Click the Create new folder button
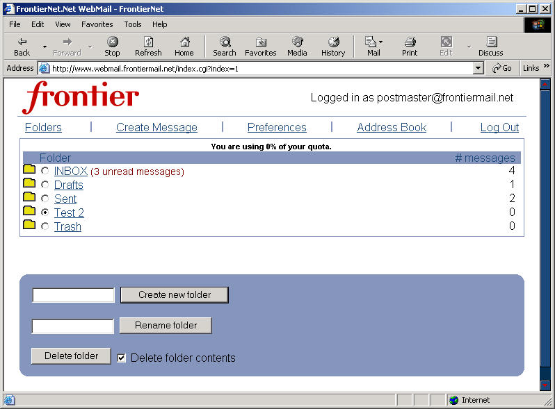 click(x=175, y=295)
